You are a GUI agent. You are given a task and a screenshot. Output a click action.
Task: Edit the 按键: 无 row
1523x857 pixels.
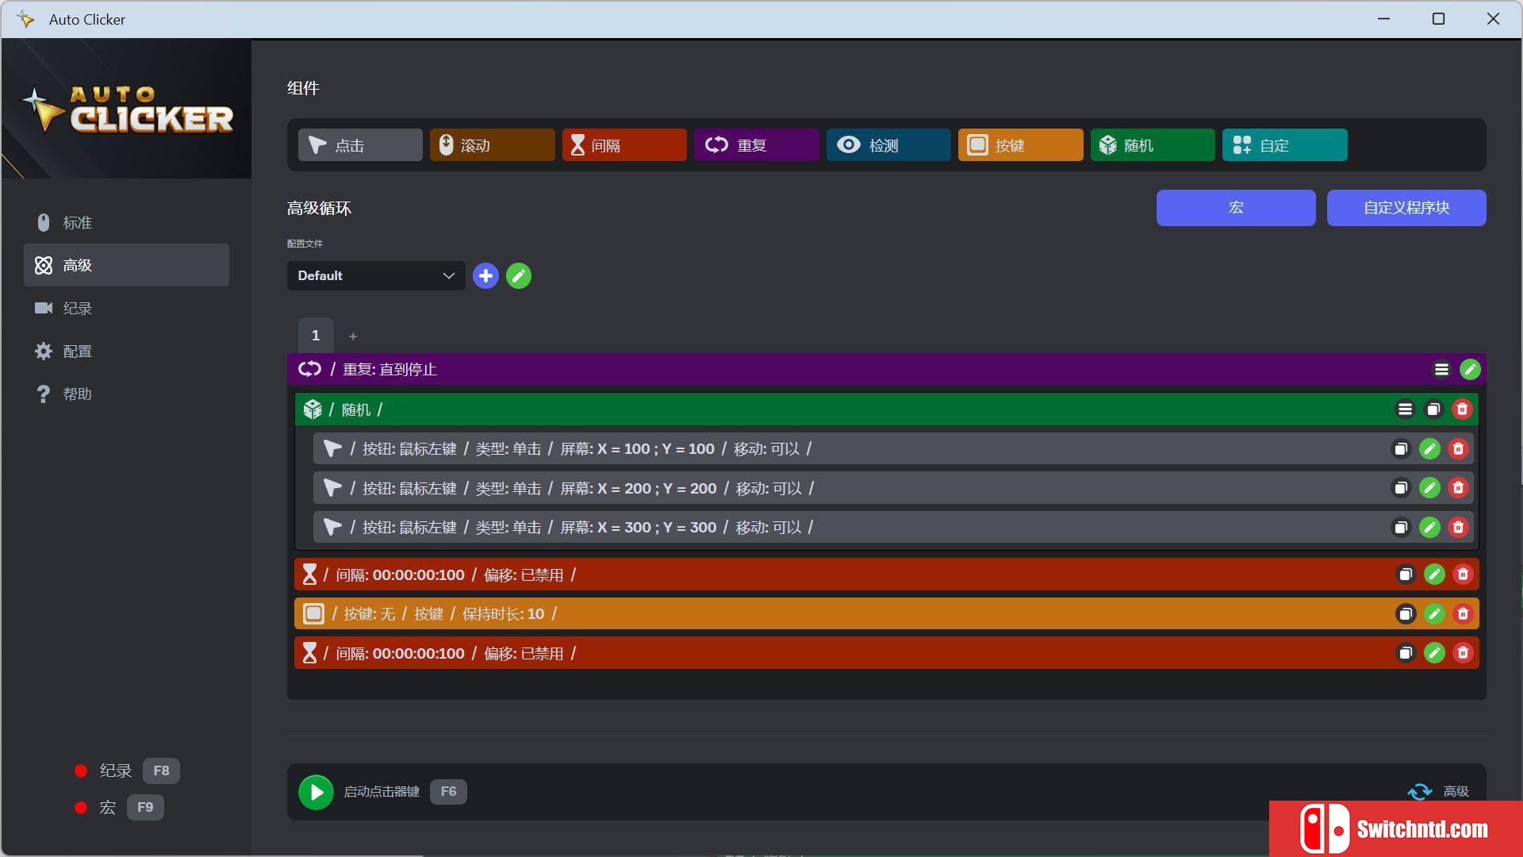(1434, 614)
